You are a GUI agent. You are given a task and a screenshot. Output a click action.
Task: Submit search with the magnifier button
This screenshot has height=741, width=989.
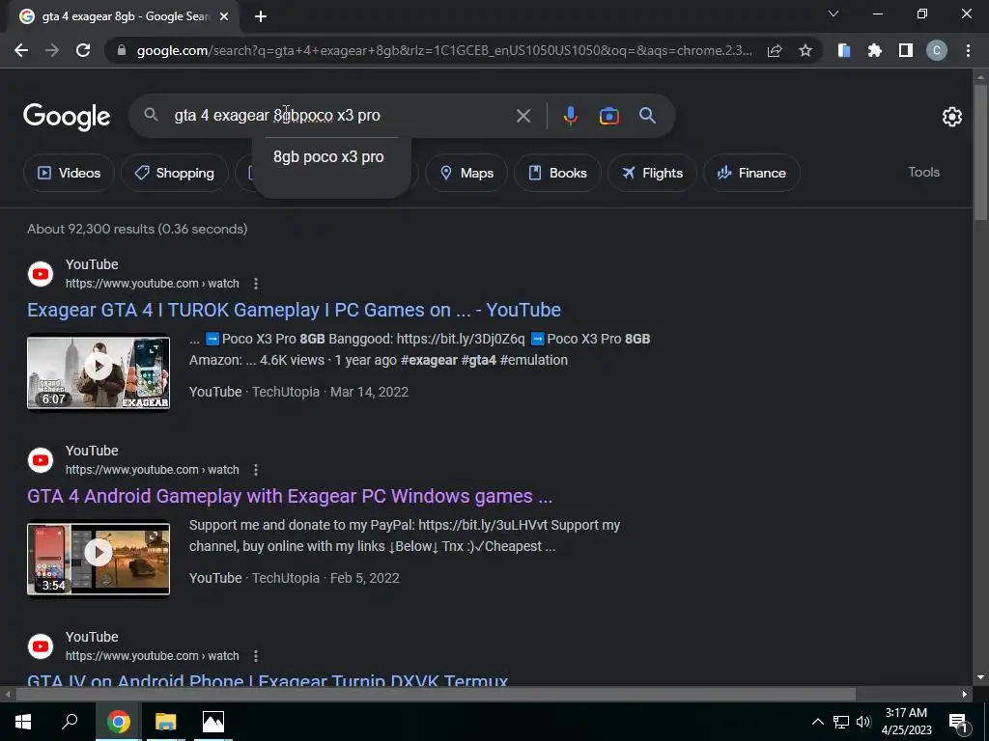coord(647,116)
